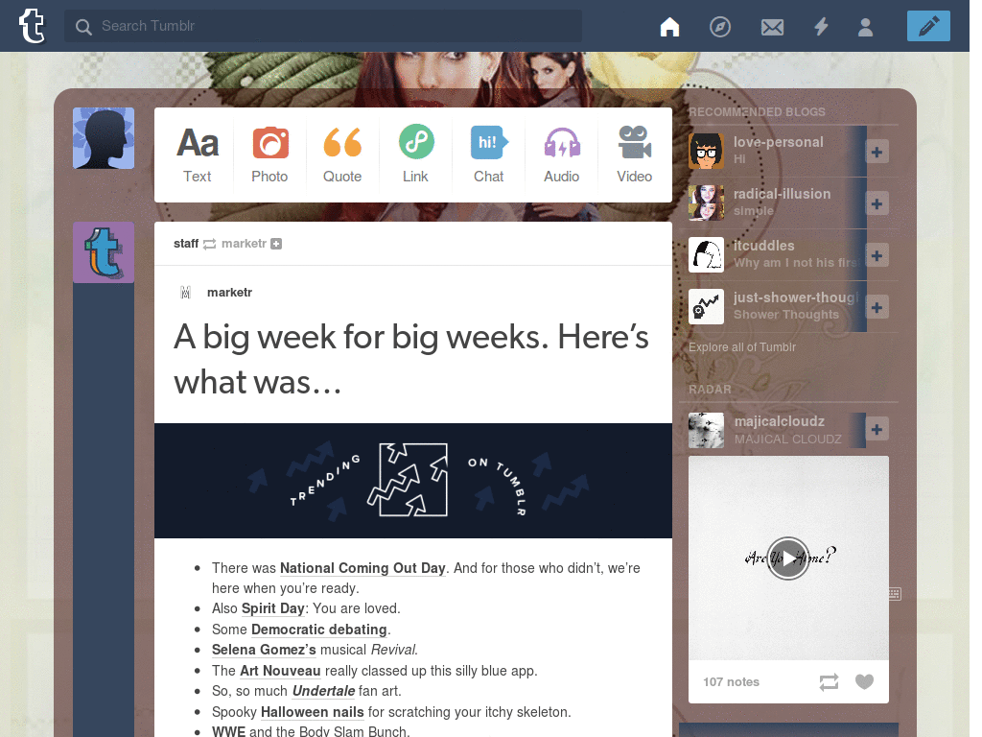Open the Democratic debating link
Screen dimensions: 982x737
[x=319, y=630]
